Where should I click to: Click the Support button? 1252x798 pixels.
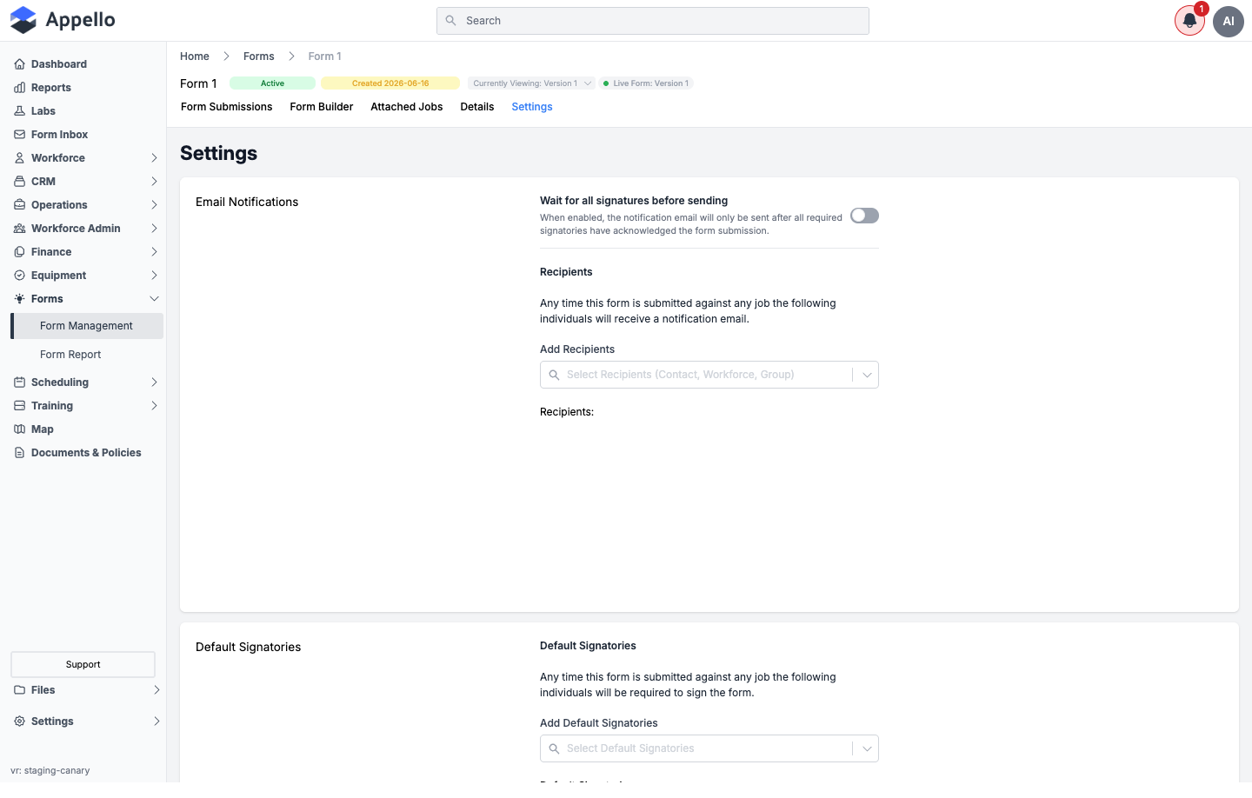tap(83, 664)
